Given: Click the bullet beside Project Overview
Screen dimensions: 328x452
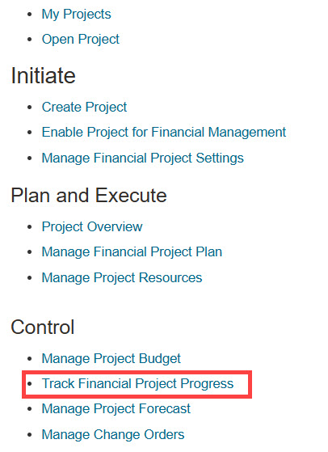Looking at the screenshot, I should (x=29, y=227).
